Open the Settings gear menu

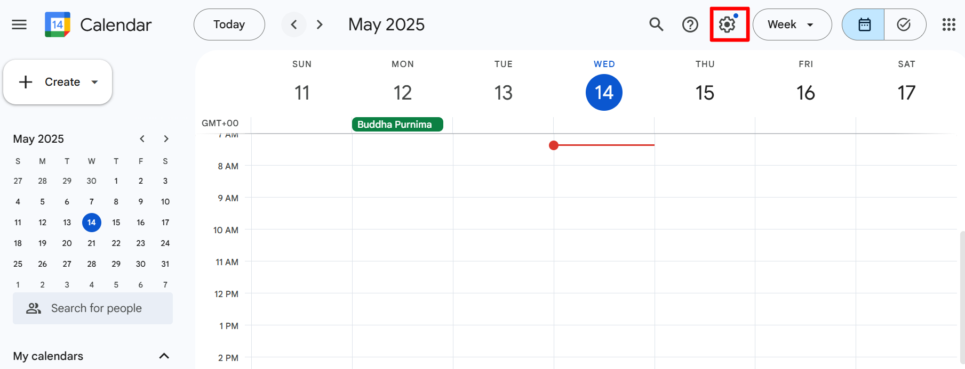[727, 24]
